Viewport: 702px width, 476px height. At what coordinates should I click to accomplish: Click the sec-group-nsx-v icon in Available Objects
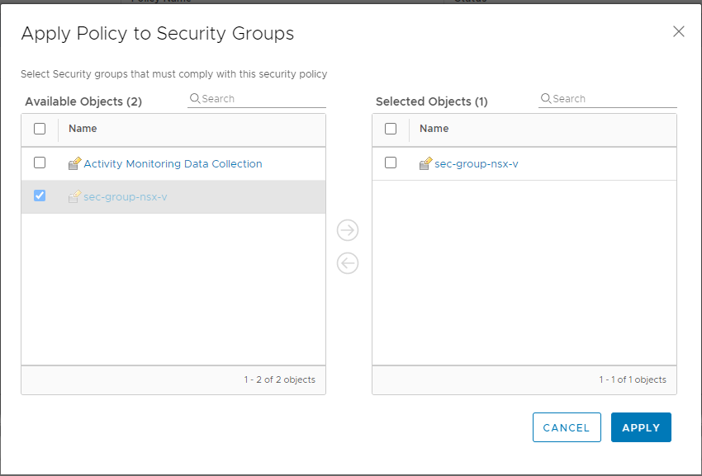click(x=75, y=196)
